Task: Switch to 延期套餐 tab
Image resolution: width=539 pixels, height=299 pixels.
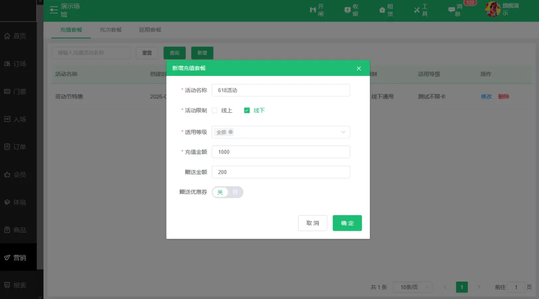Action: click(150, 29)
